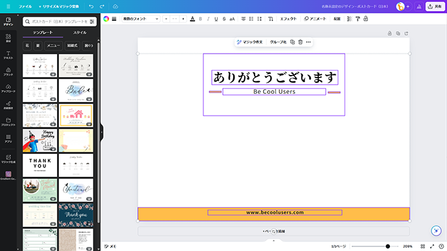Open the お絵描き draw sidebar panel
Viewport: 447px width, 251px height.
tap(8, 105)
